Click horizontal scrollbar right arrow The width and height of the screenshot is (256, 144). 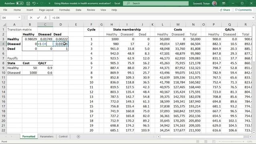[250, 137]
